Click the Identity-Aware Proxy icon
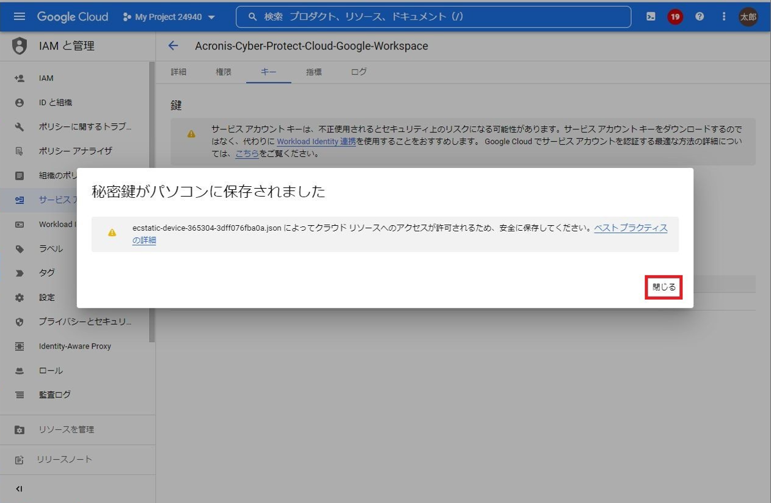This screenshot has height=503, width=771. tap(20, 346)
